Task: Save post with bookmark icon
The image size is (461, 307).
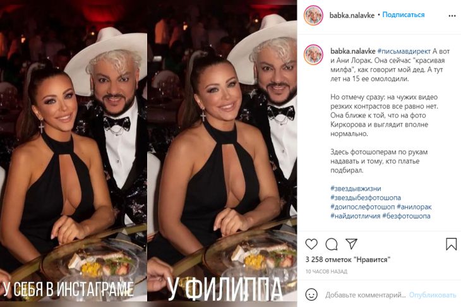Action: click(451, 244)
